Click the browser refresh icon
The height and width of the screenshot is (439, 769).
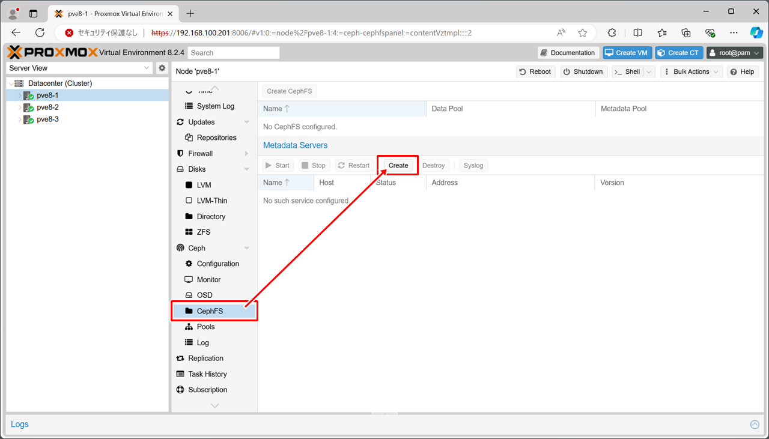[x=40, y=33]
